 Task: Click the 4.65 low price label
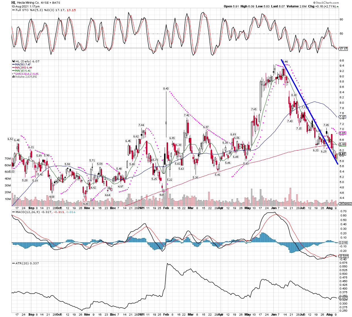point(162,195)
